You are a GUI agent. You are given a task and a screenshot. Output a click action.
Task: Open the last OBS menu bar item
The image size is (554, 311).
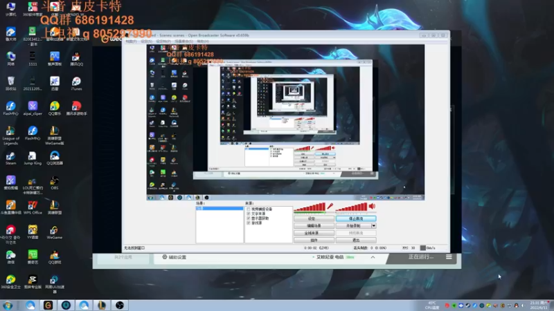tap(203, 41)
